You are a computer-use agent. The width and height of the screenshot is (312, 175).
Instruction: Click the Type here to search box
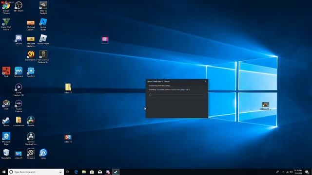coord(36,172)
